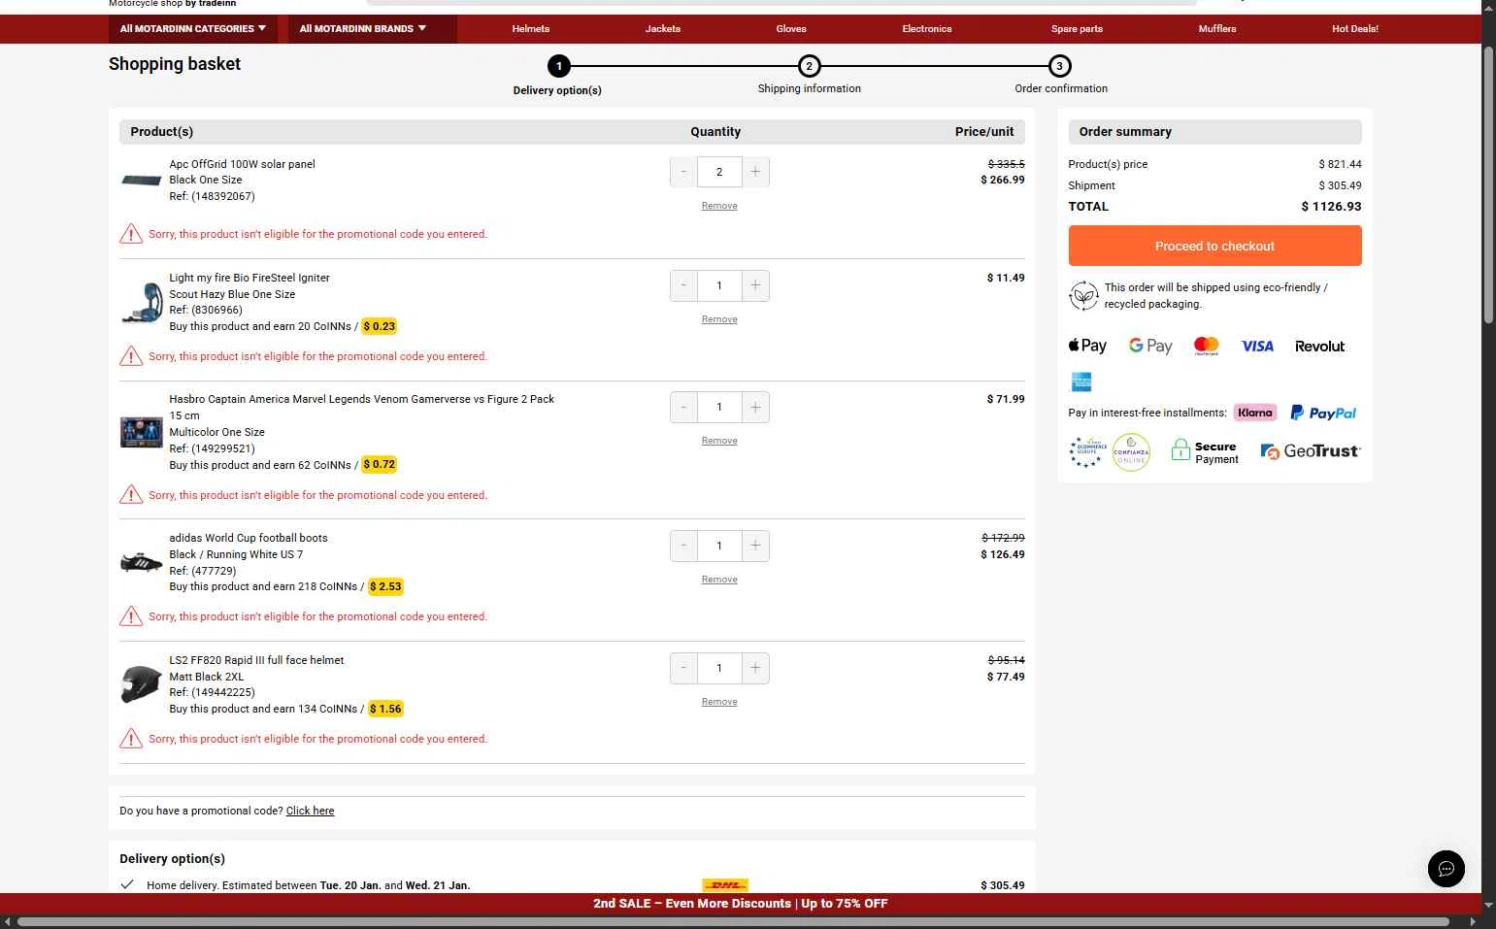Click the DHL logo in delivery options

pos(725,885)
